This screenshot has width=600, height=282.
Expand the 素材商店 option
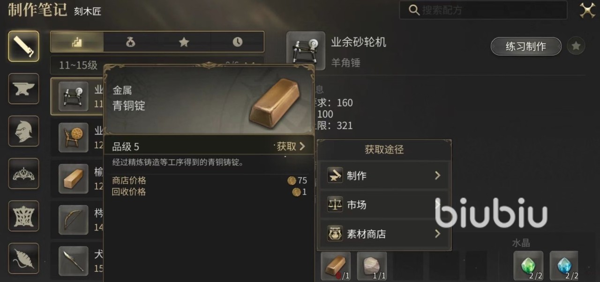[x=384, y=234]
